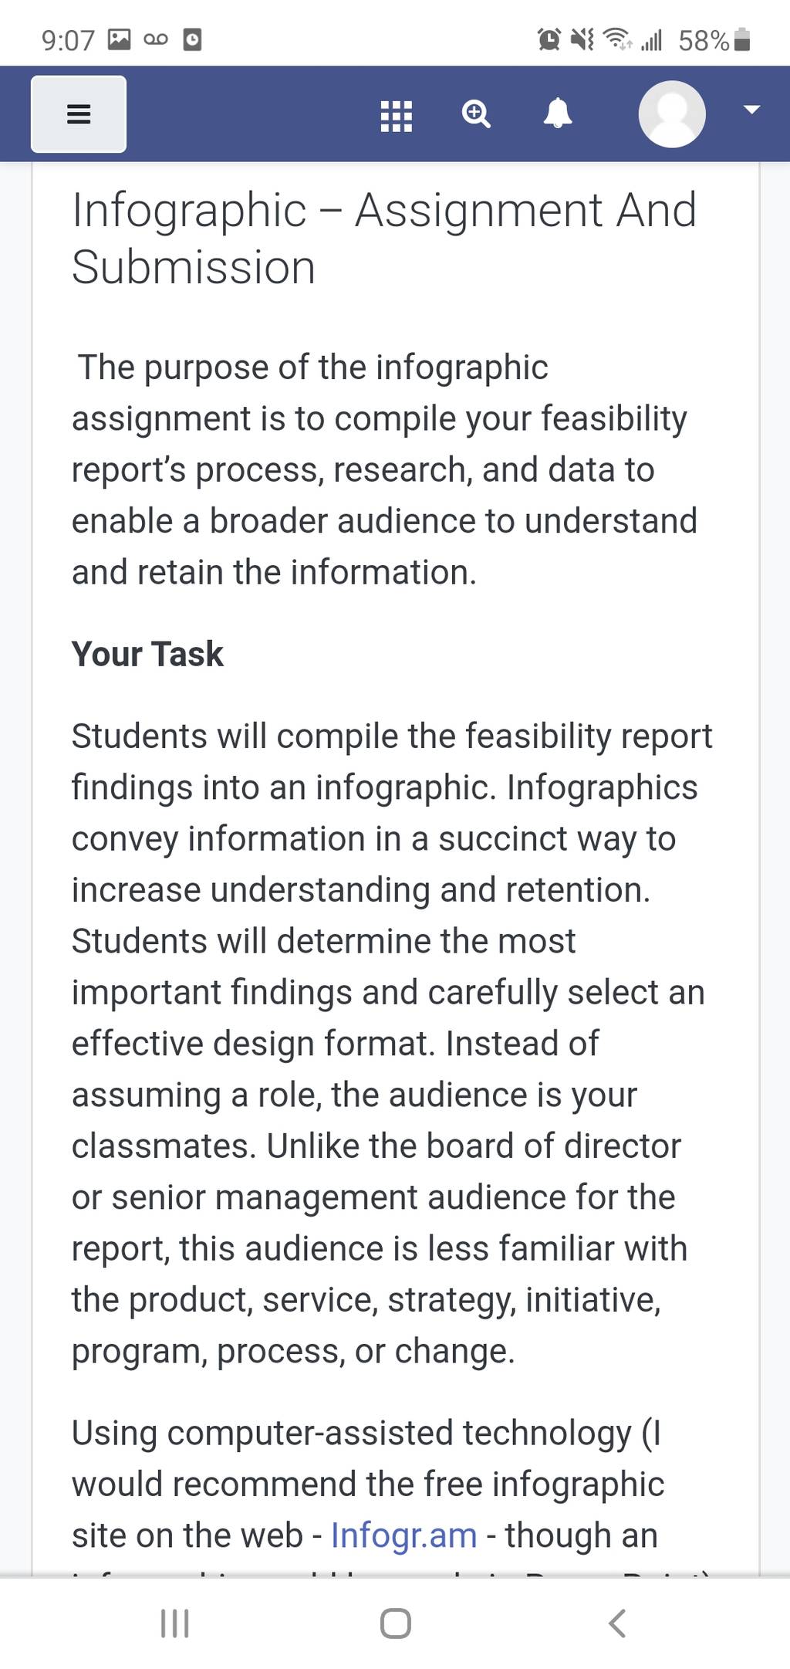Open the grid apps launcher icon
The height and width of the screenshot is (1669, 790).
(397, 116)
